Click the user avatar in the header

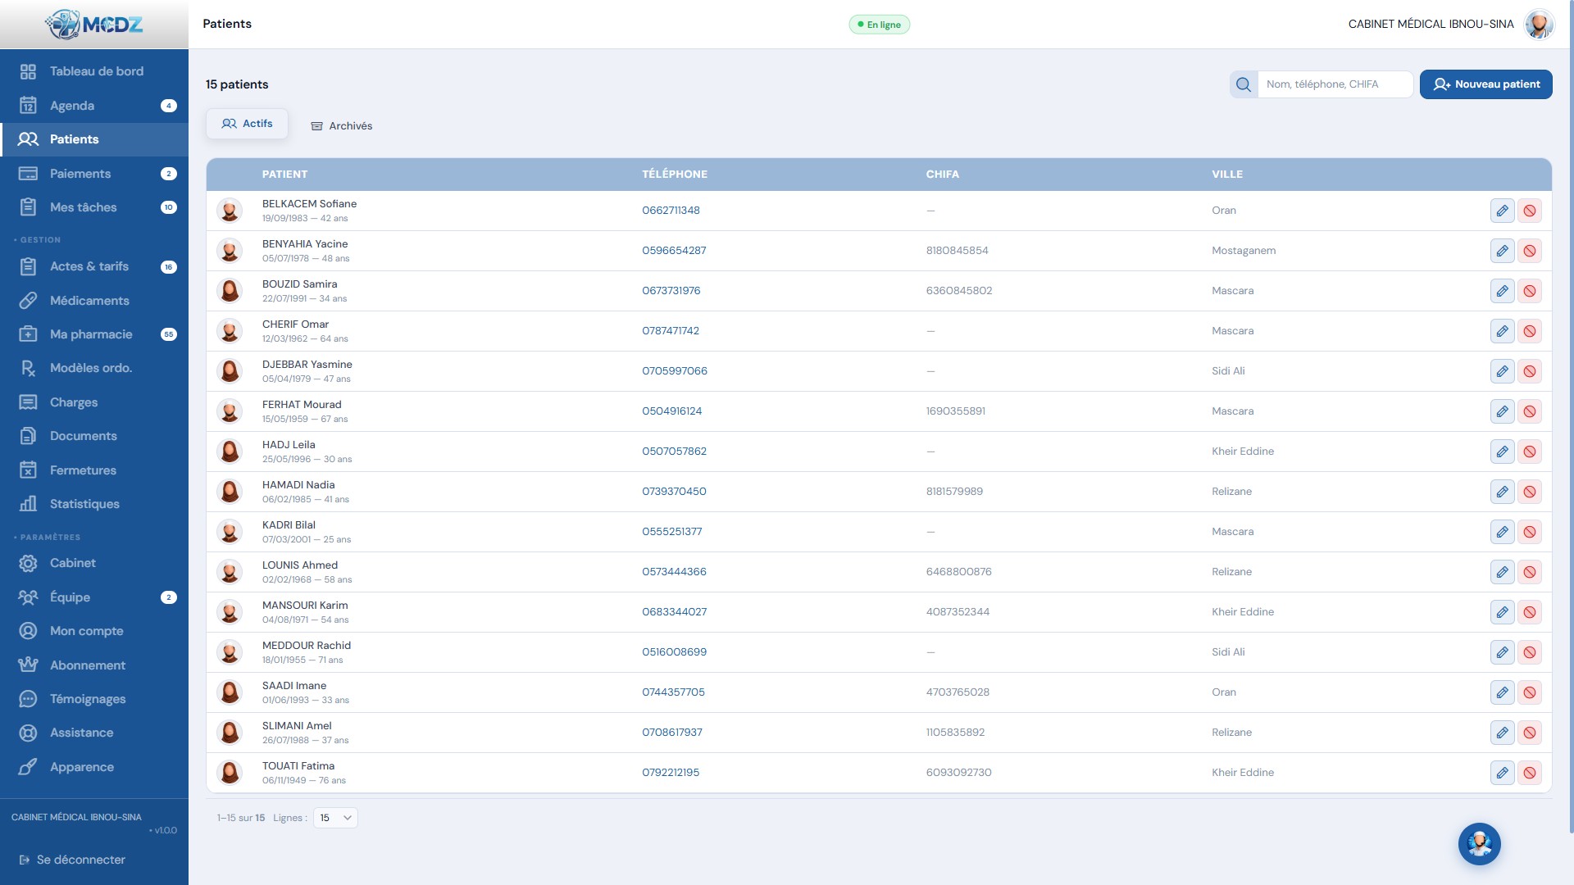point(1539,25)
